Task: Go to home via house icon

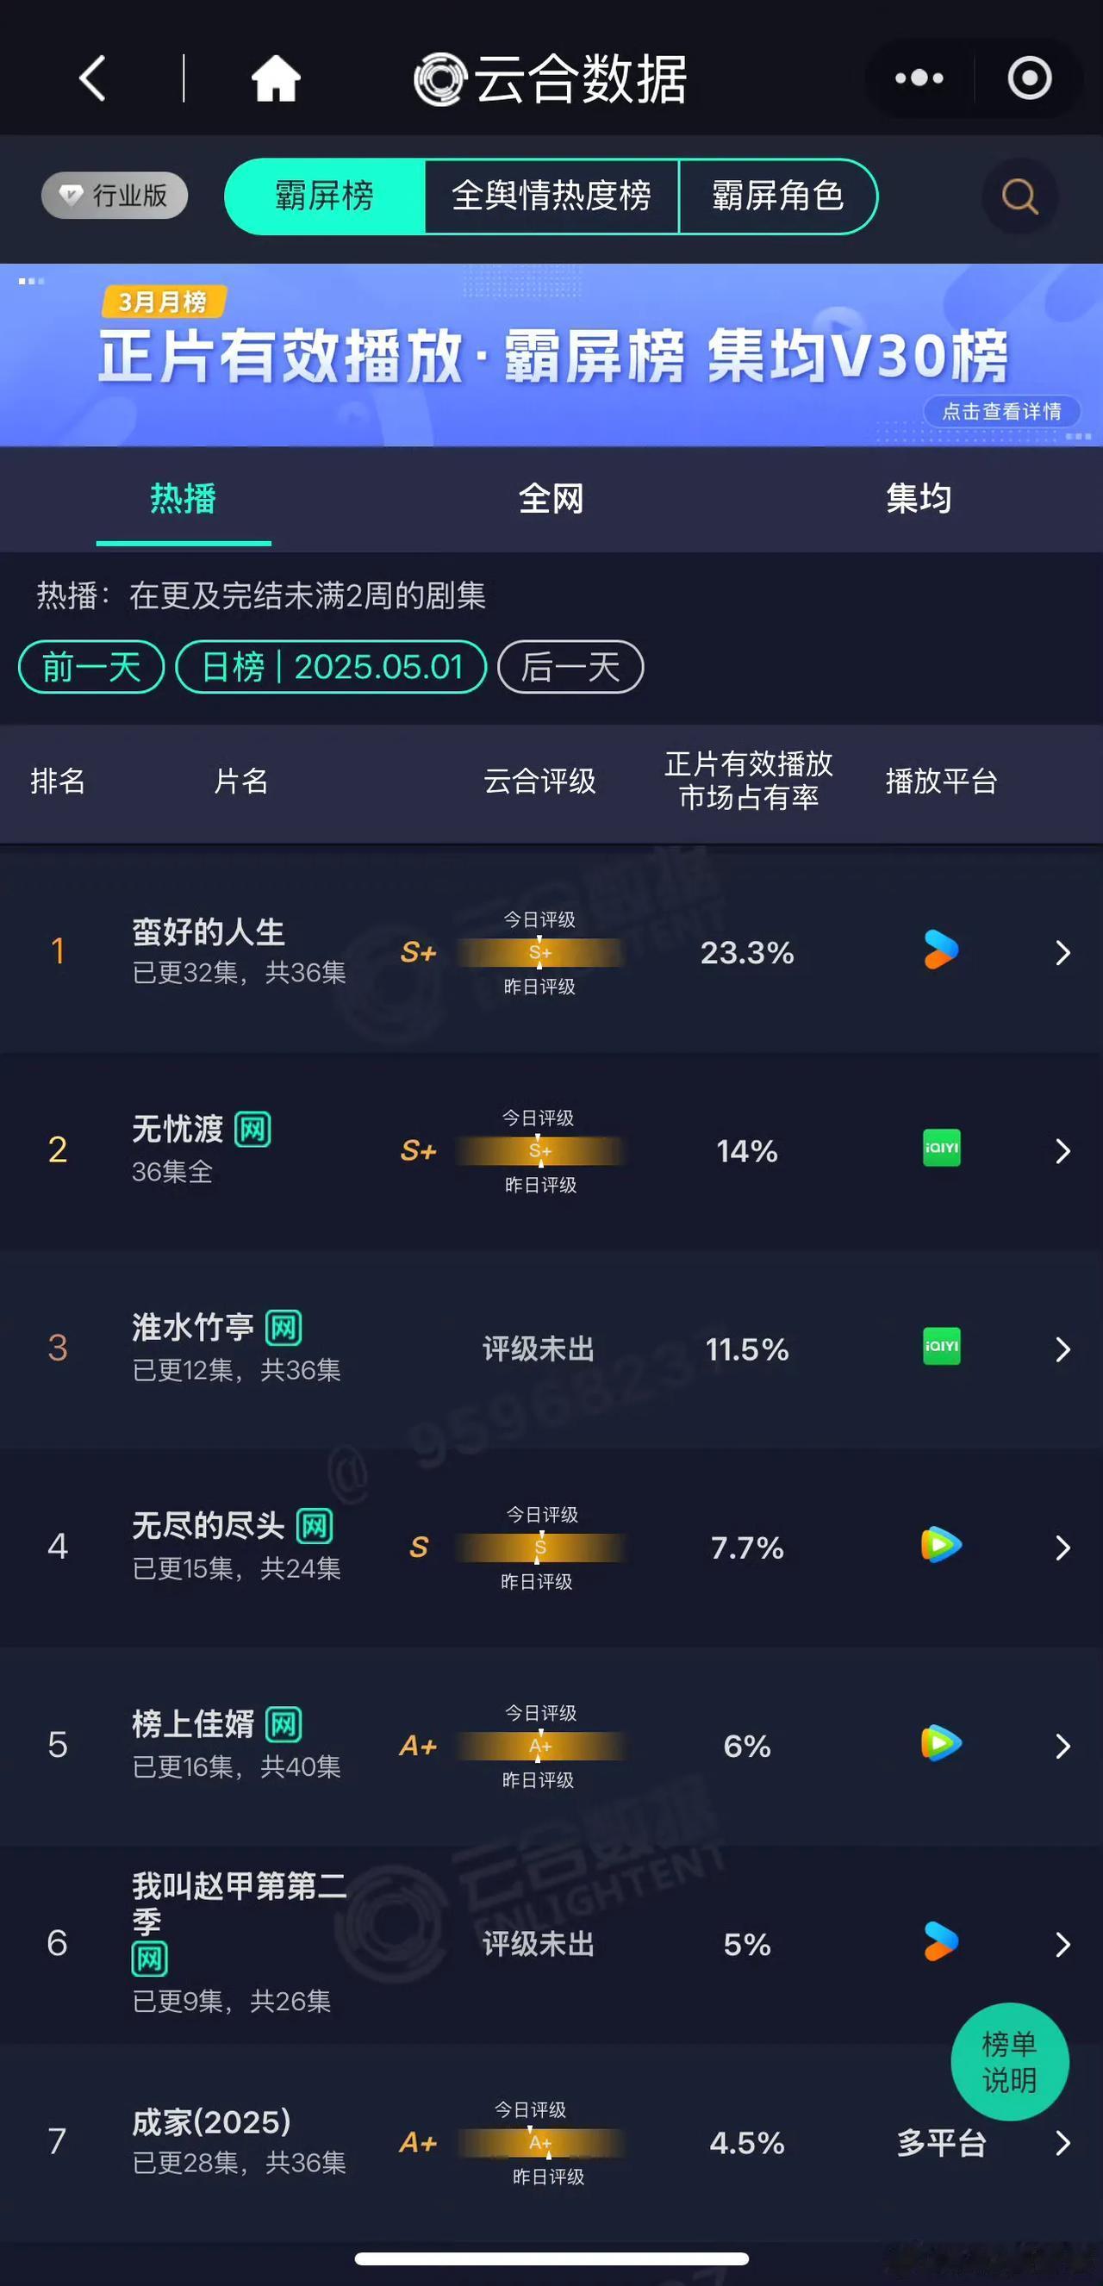Action: [276, 78]
